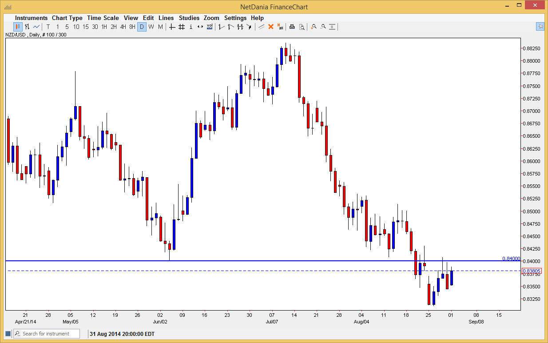Click the zoom in magnifier icon
The width and height of the screenshot is (548, 343).
[314, 27]
